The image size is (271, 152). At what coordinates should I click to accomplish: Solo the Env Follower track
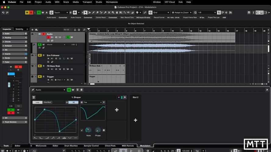pos(44,55)
